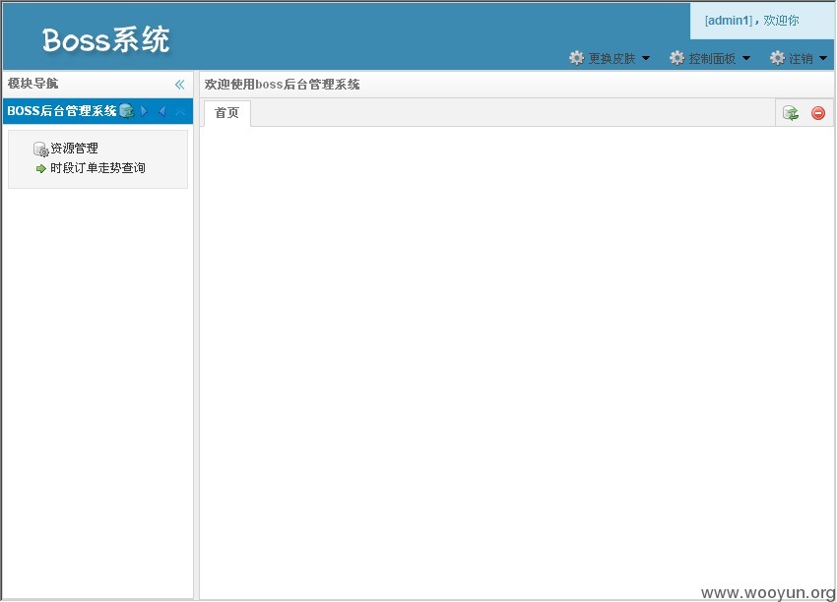
Task: Click the red close-tabs icon in tab bar
Action: click(817, 113)
